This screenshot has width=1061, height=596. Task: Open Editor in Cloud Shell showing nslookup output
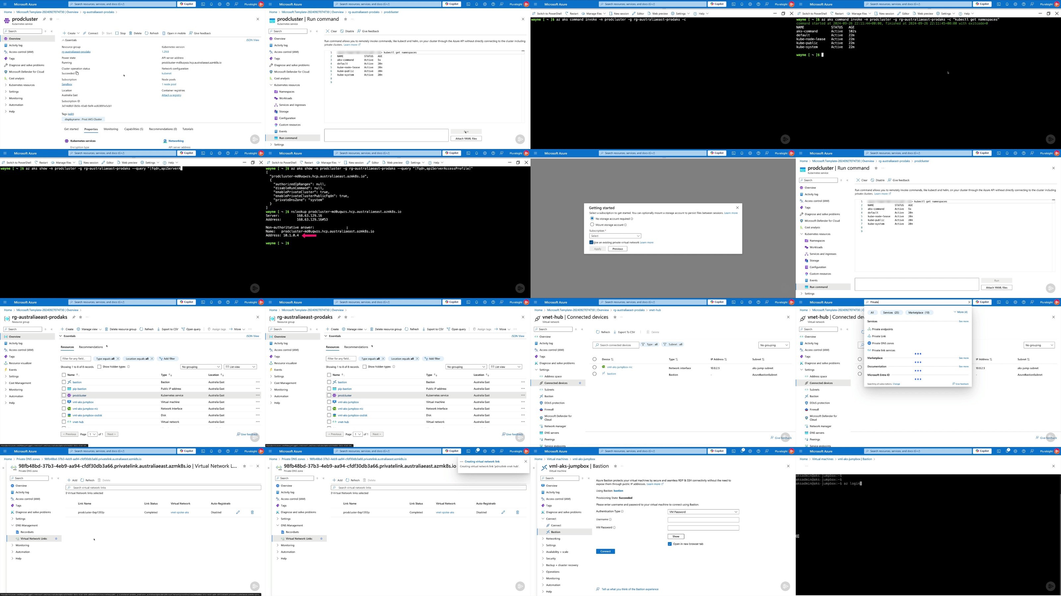pos(373,163)
